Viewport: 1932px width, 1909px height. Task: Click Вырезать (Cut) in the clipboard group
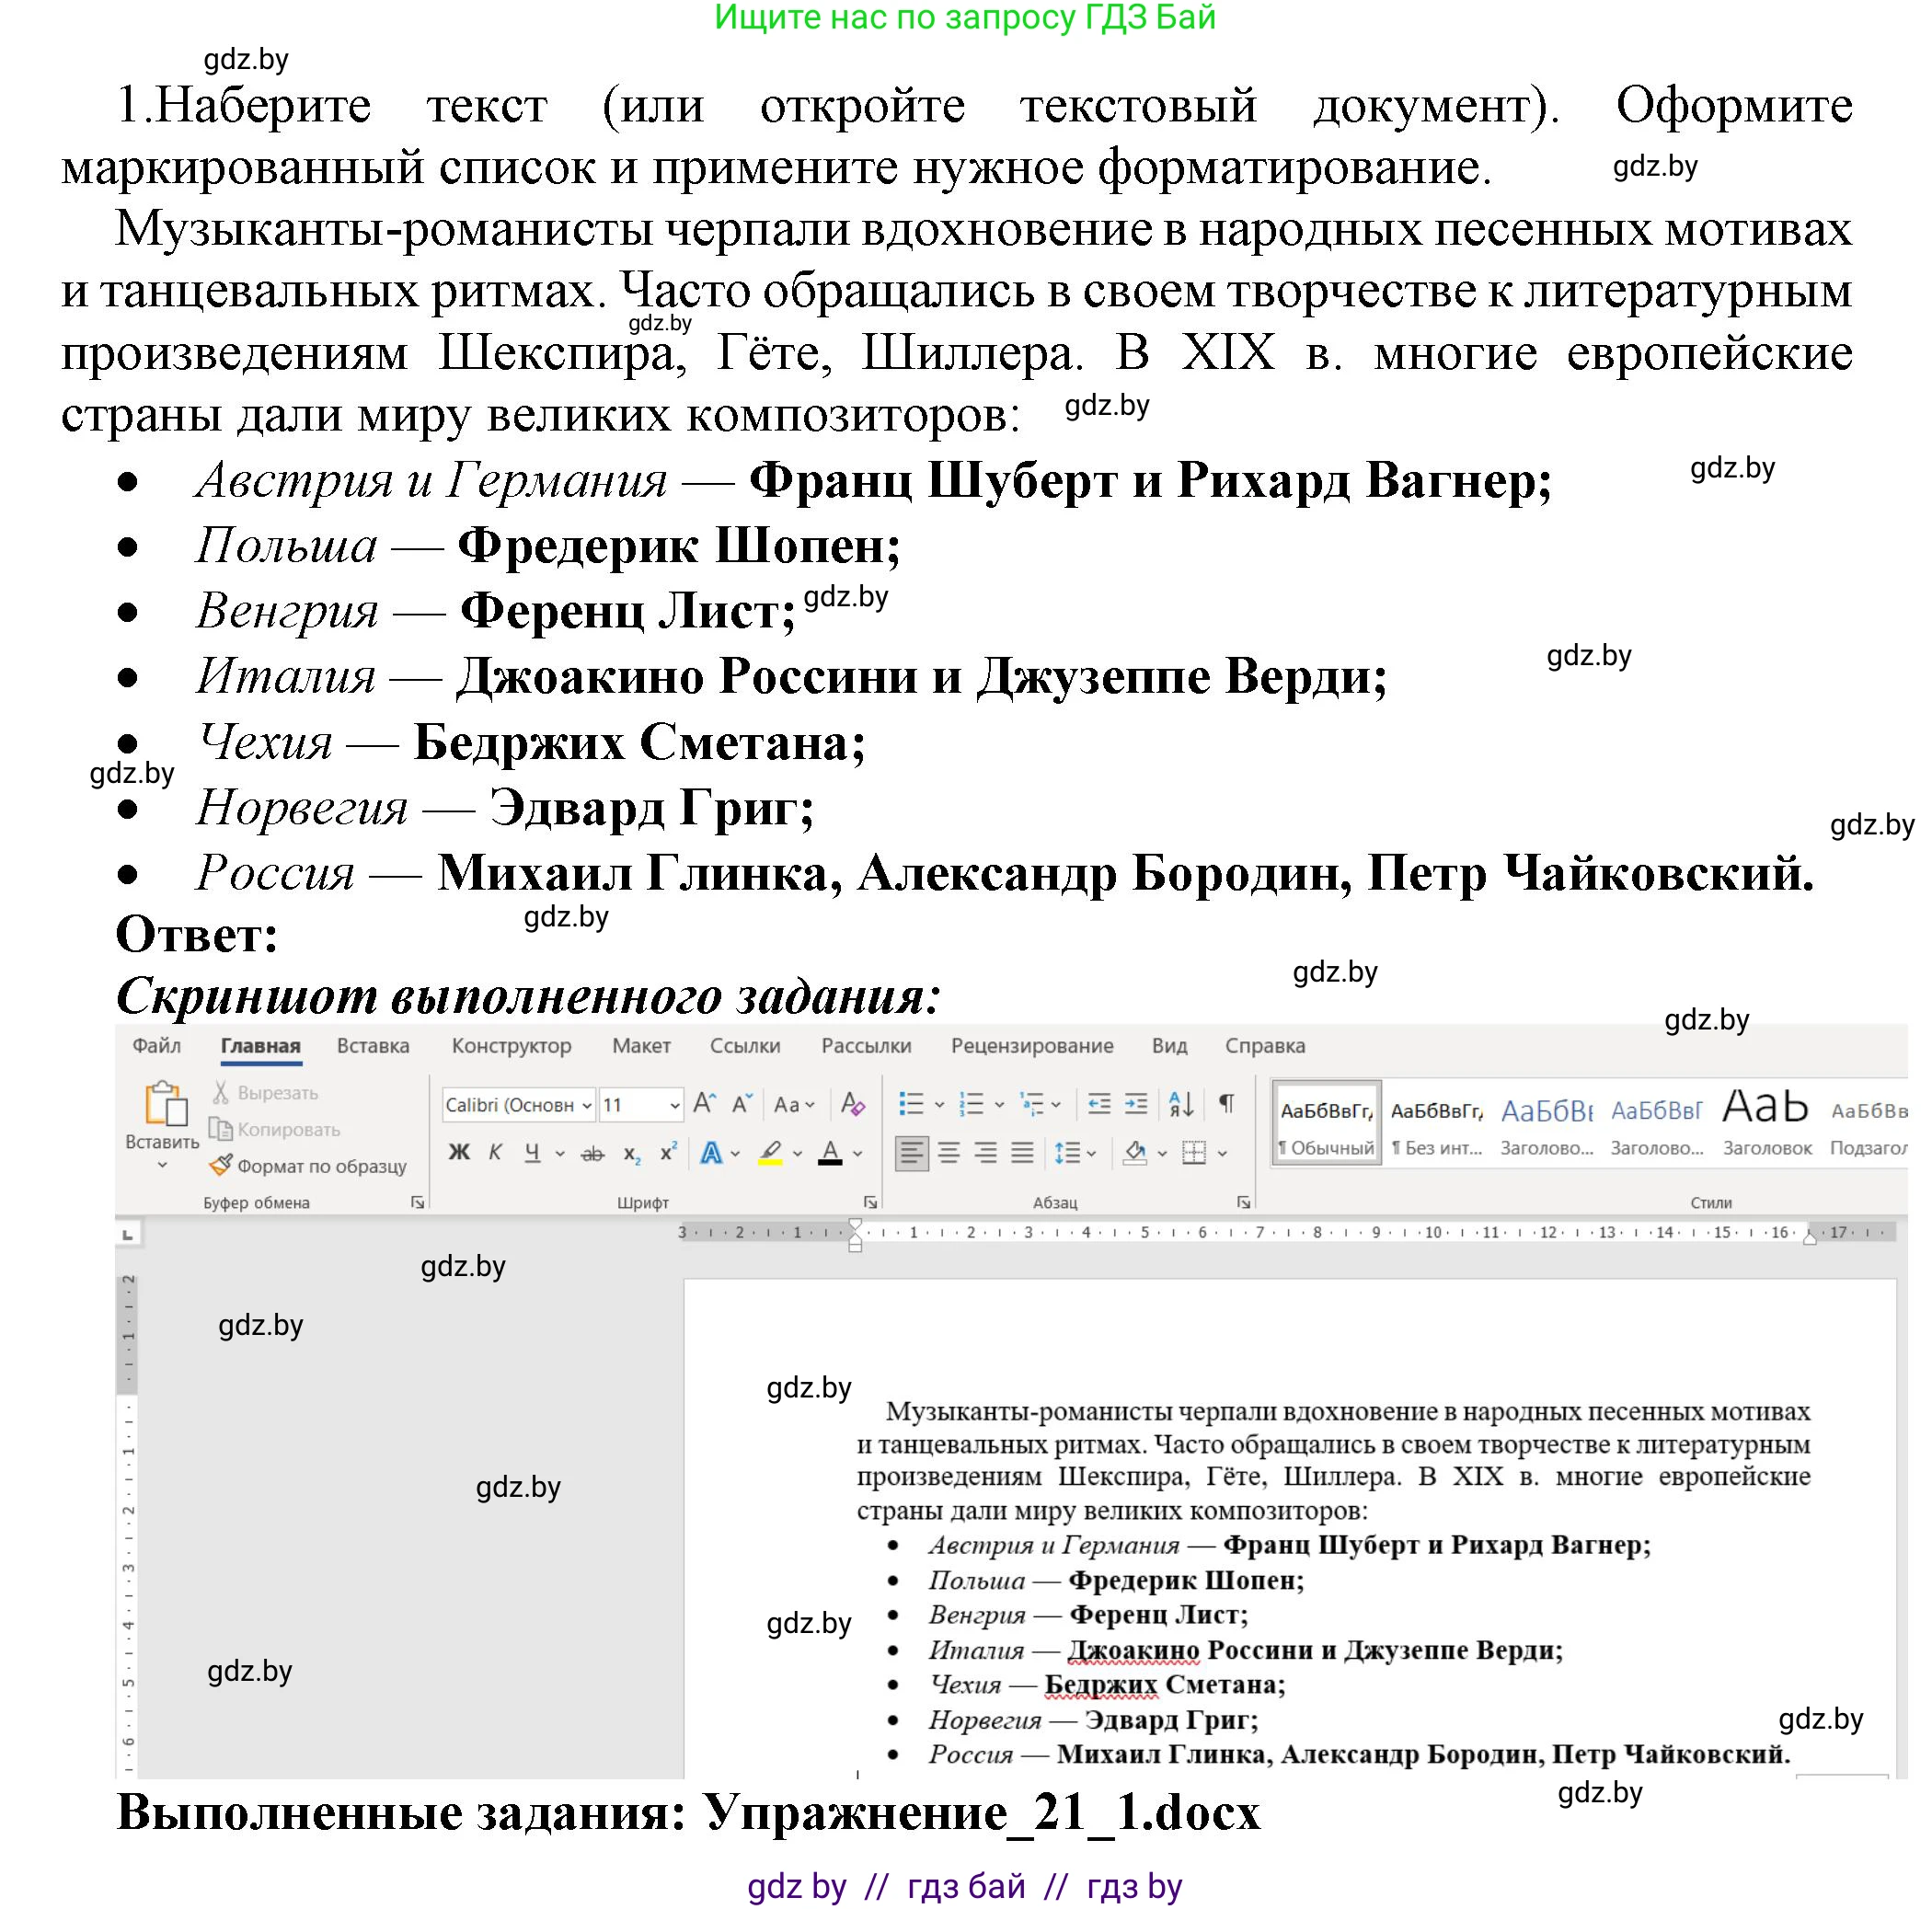click(265, 1093)
